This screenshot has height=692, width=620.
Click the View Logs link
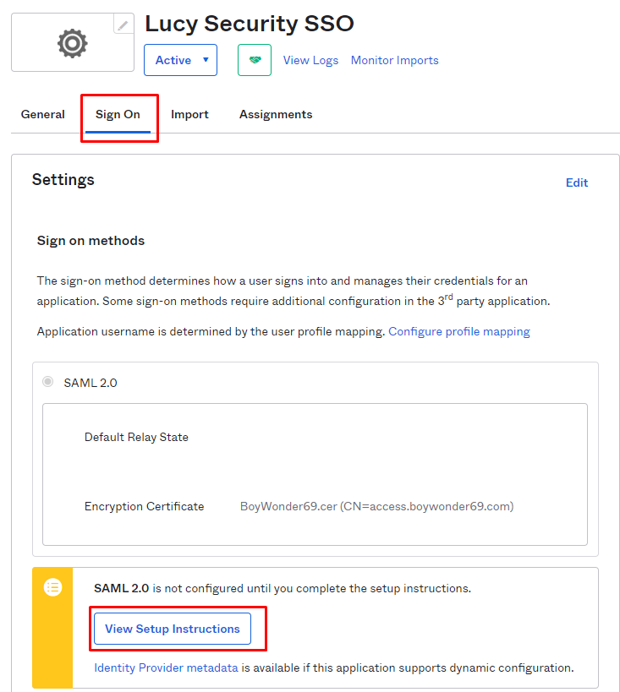tap(310, 60)
